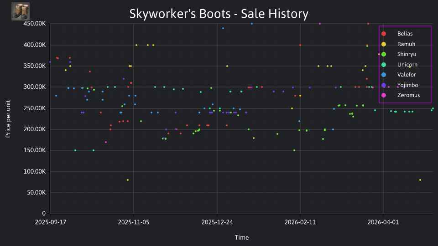Image resolution: width=438 pixels, height=246 pixels.
Task: Click the 2025-09-17 x-axis date label
Action: (x=51, y=222)
